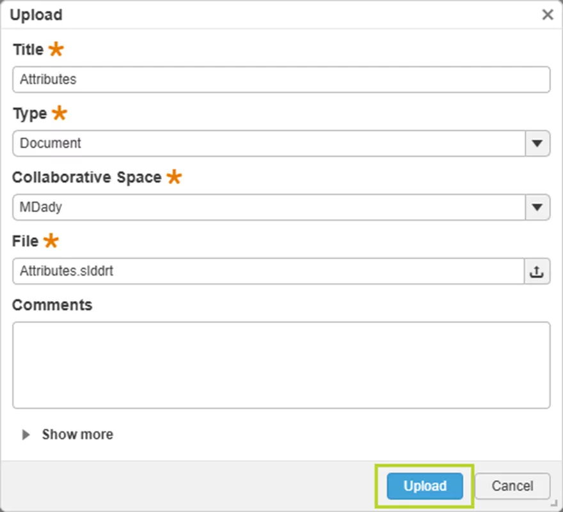Expand the Show more section

(x=77, y=435)
